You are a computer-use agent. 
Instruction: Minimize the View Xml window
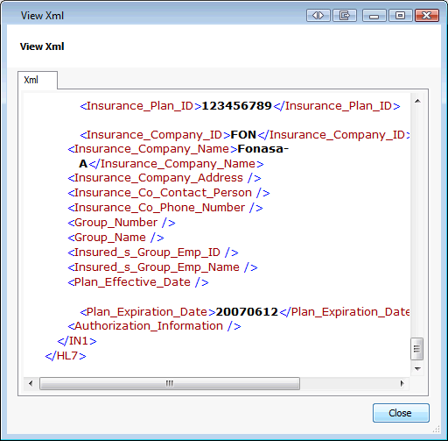[x=374, y=15]
